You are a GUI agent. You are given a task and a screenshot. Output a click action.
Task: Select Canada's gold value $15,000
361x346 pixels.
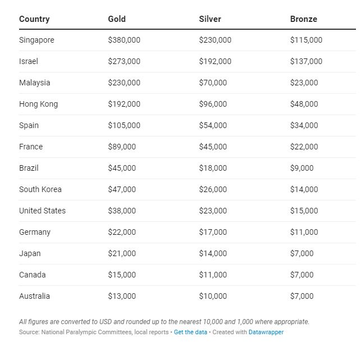click(122, 275)
